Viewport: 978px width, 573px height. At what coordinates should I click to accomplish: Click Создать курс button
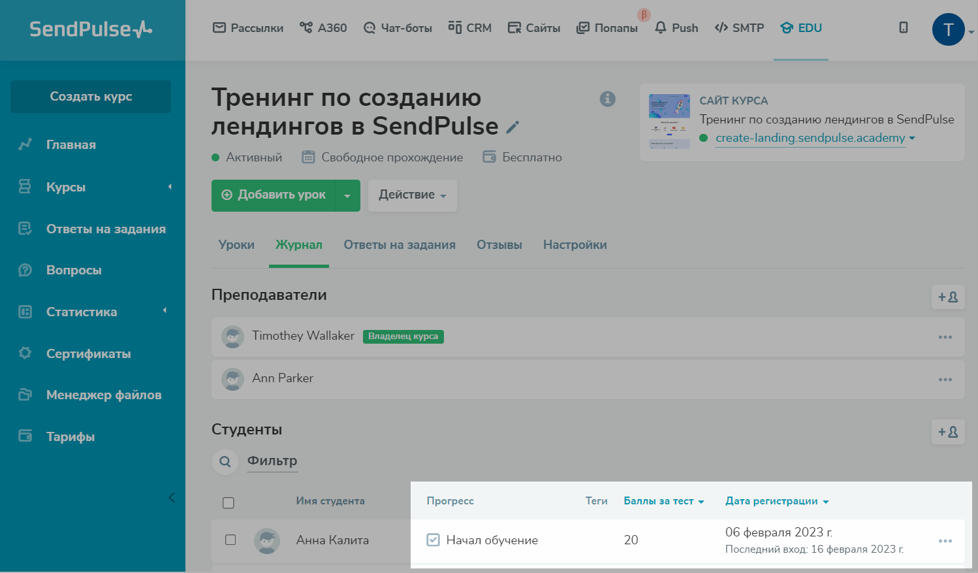coord(91,97)
